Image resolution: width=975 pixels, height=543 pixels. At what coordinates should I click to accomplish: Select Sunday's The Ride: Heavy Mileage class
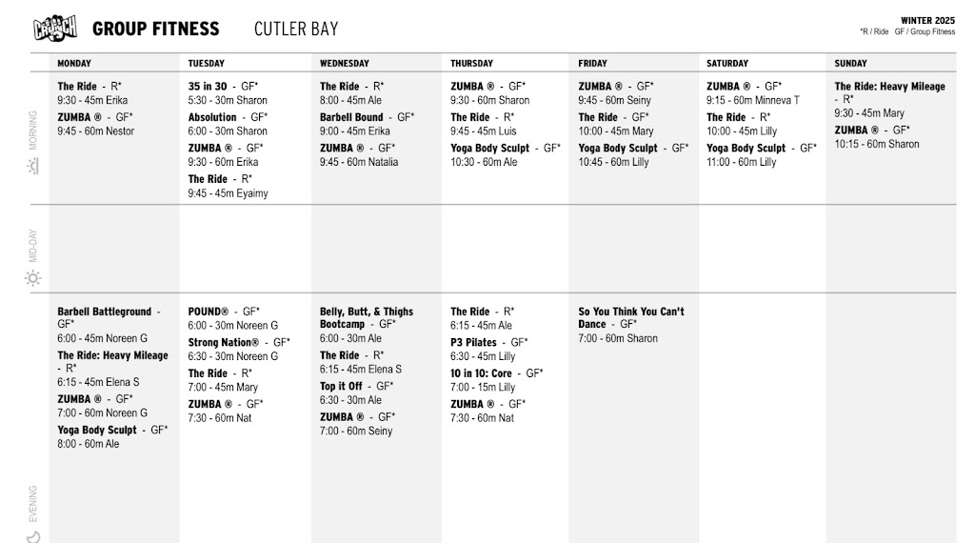click(889, 86)
